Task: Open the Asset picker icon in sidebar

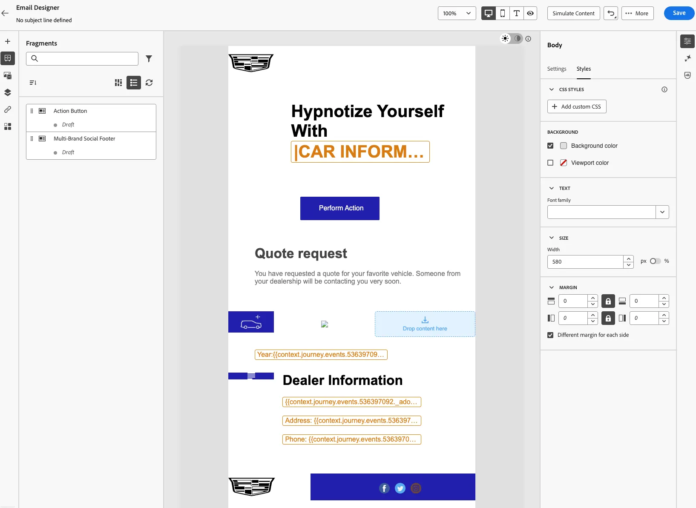Action: (8, 75)
